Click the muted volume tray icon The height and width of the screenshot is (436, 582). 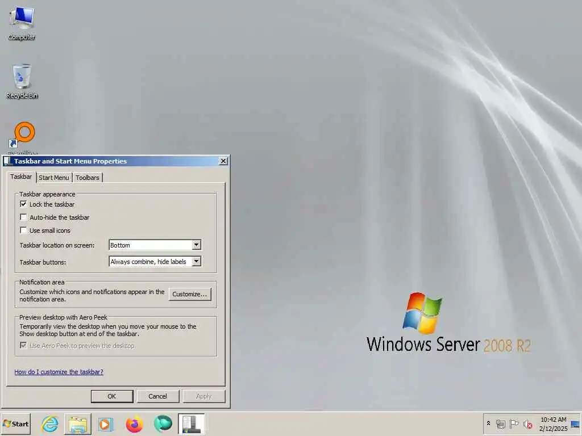[x=527, y=424]
